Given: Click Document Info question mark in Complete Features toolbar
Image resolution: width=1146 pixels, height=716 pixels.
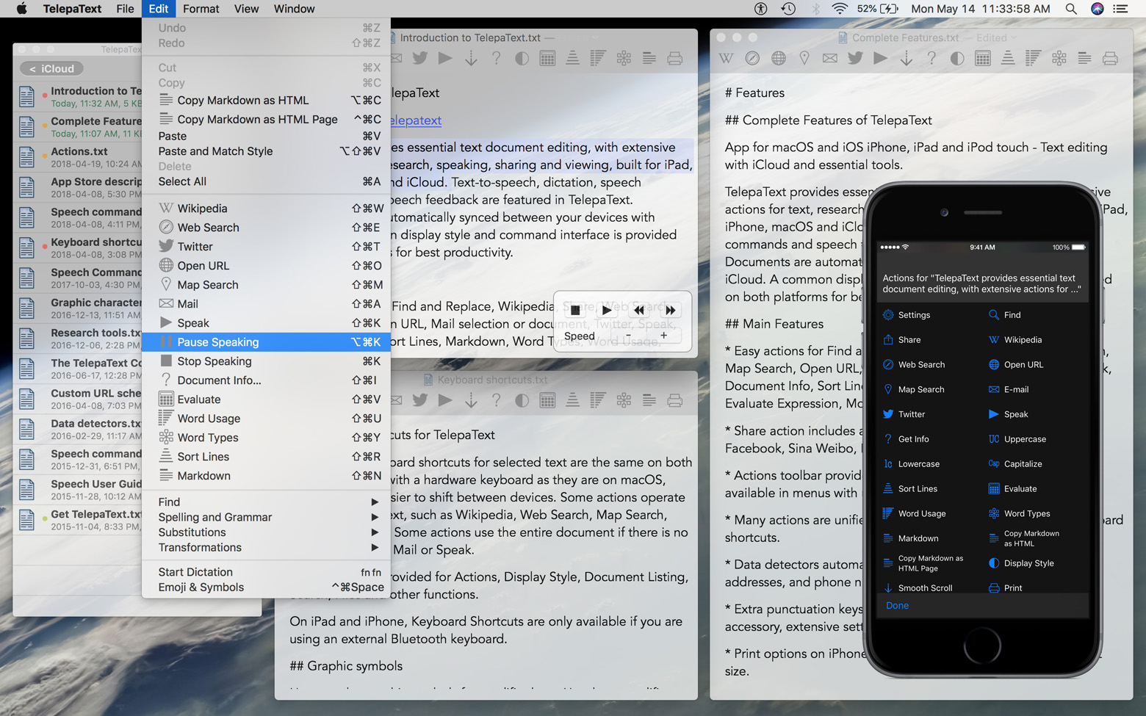Looking at the screenshot, I should pos(931,58).
